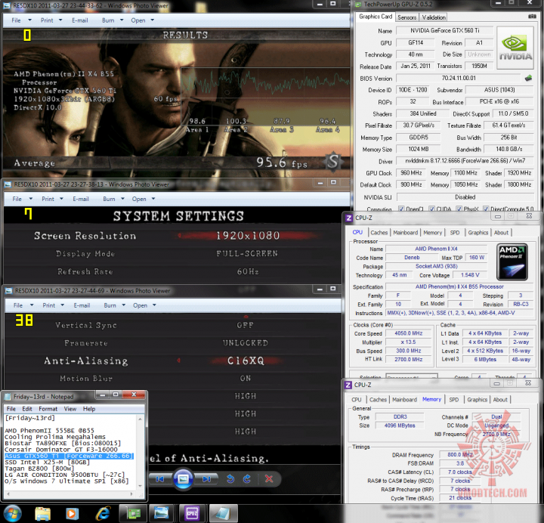Click Notepad vertical scrollbar down arrow
Image resolution: width=544 pixels, height=523 pixels.
[141, 485]
